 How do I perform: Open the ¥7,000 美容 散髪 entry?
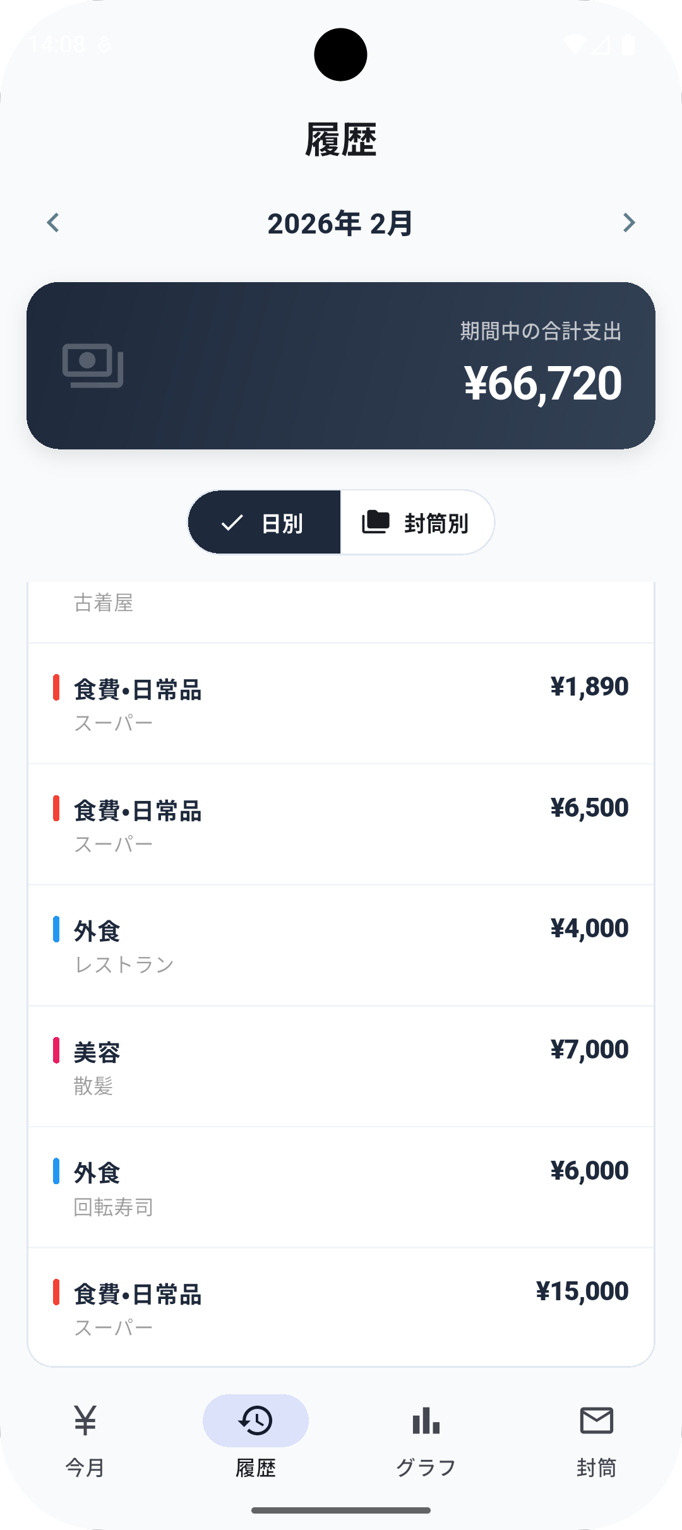click(341, 1066)
